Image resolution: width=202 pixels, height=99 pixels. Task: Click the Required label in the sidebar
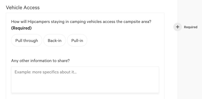(x=191, y=27)
